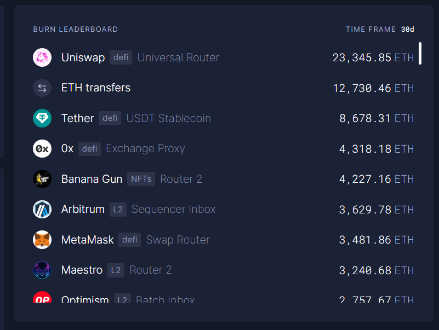This screenshot has width=439, height=330.
Task: Click the Banana Gun logo icon
Action: point(42,179)
